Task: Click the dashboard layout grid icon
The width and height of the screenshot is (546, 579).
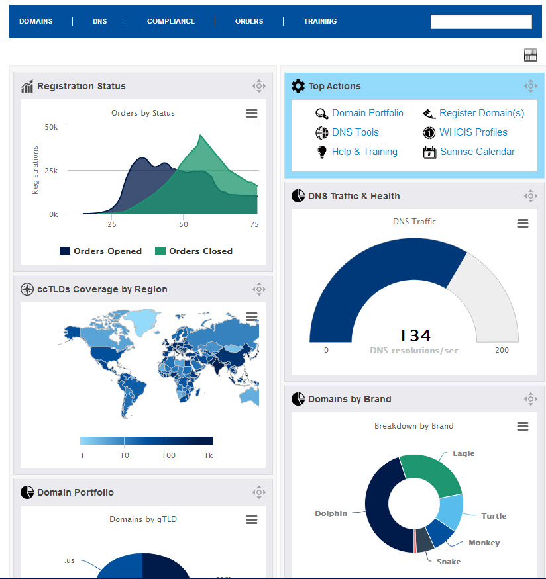Action: coord(531,55)
